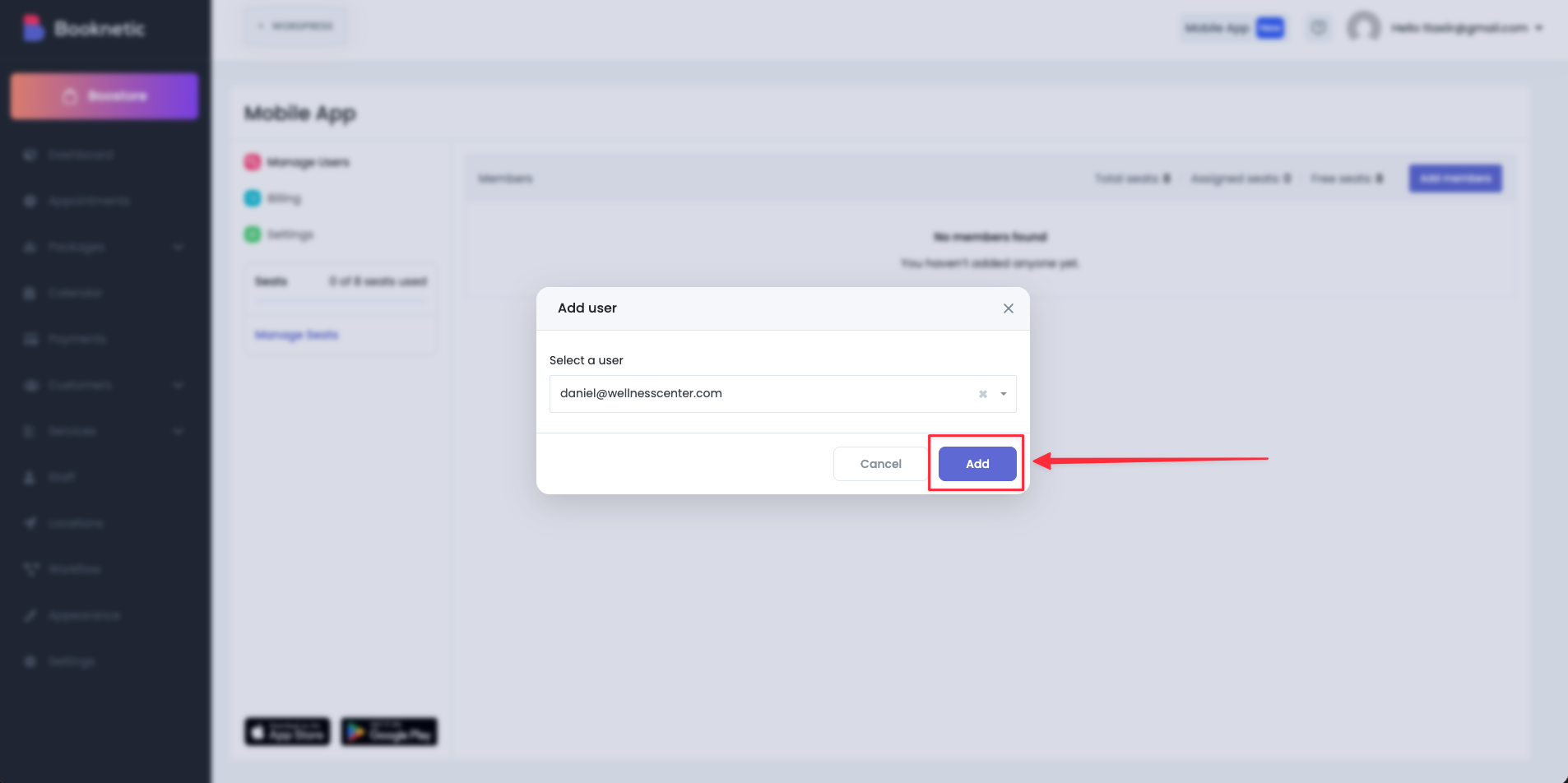Cancel the Add user dialog
Image resolution: width=1568 pixels, height=783 pixels.
880,464
